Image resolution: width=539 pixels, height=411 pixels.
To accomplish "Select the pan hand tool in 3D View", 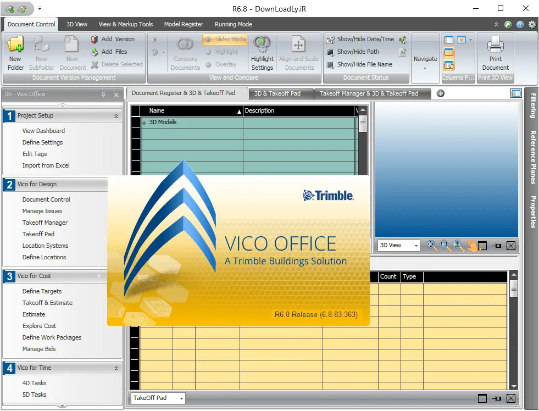I will [472, 246].
